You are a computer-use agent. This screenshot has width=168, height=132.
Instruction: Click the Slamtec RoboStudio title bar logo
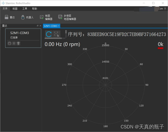(x=3, y=3)
